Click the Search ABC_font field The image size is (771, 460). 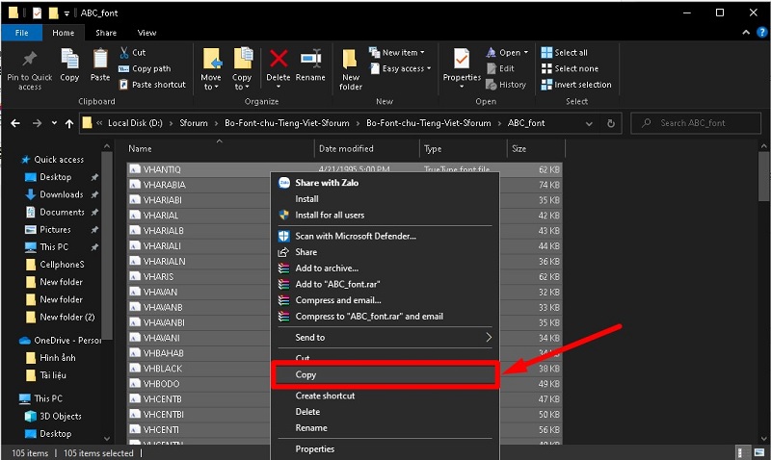click(x=696, y=123)
